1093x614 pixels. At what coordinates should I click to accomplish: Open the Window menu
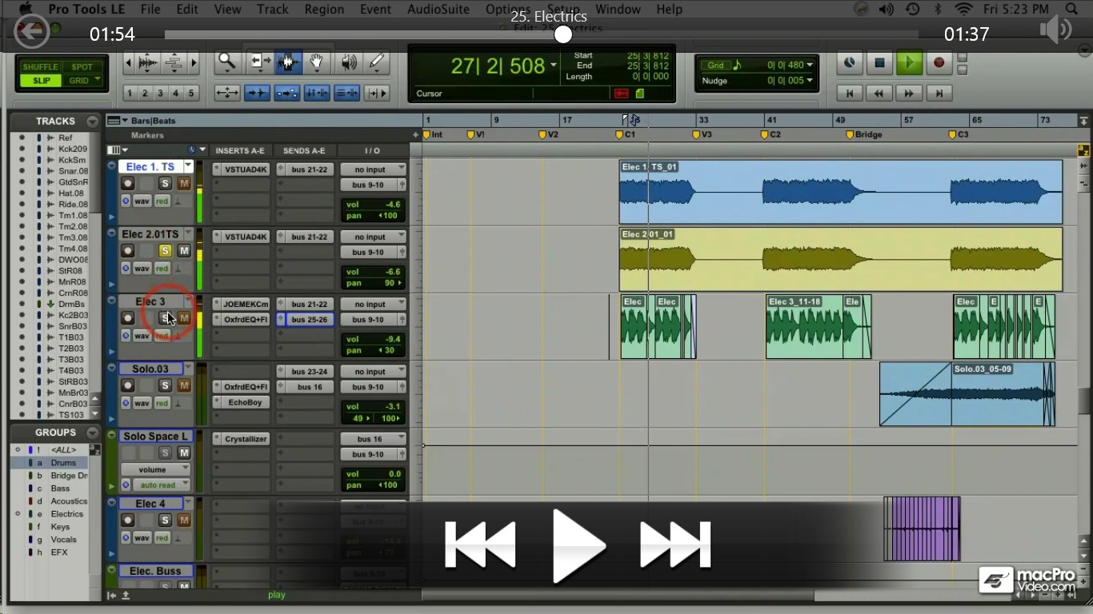(619, 10)
